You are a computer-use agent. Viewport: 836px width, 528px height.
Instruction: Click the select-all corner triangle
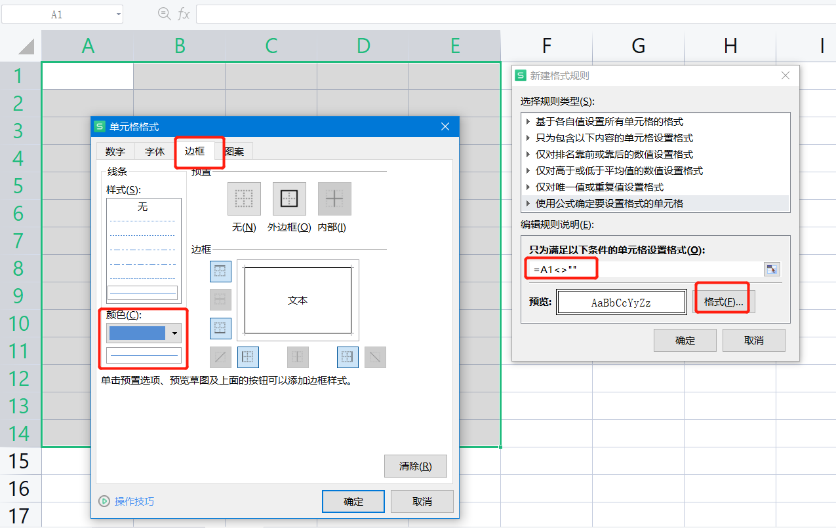tap(26, 46)
